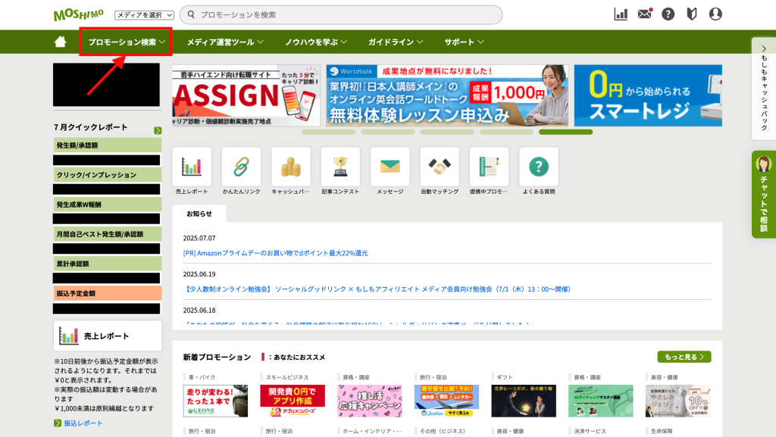Expand the メディア運営ツール menu
This screenshot has width=776, height=437.
tap(225, 42)
